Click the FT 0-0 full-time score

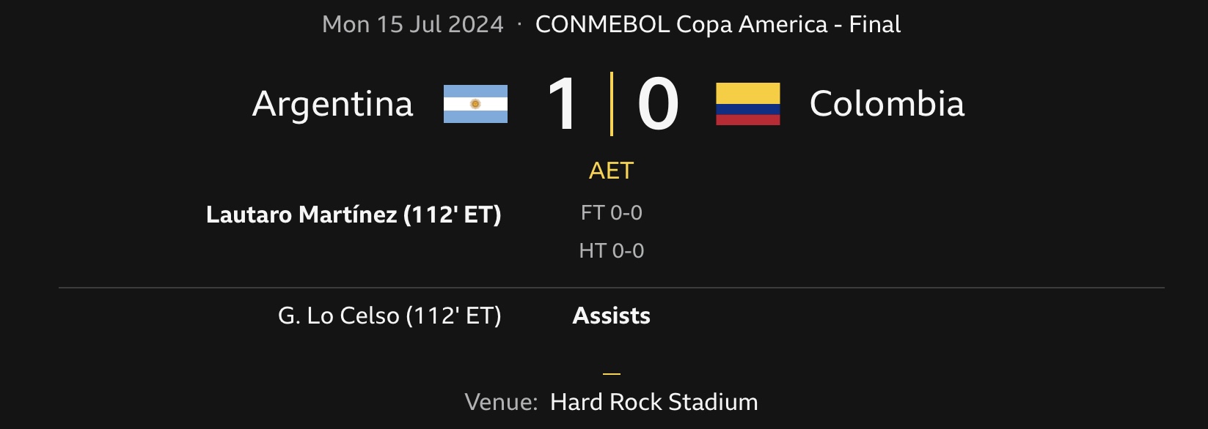(x=611, y=213)
